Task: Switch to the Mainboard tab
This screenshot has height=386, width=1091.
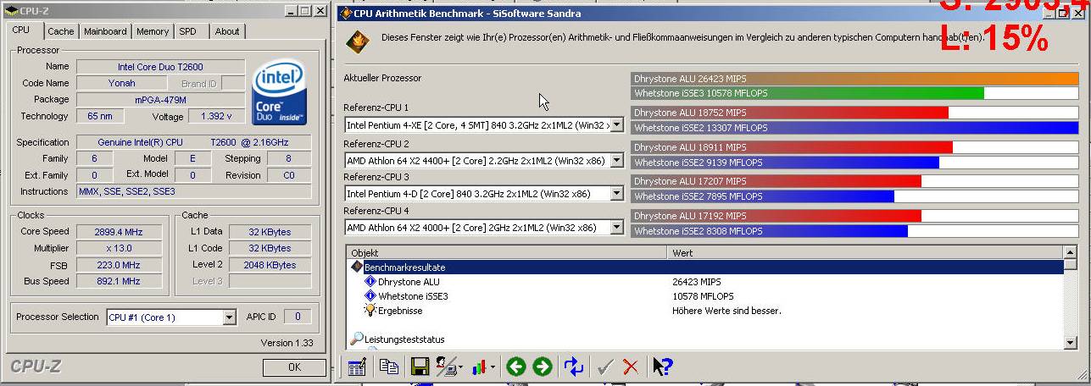Action: (105, 31)
